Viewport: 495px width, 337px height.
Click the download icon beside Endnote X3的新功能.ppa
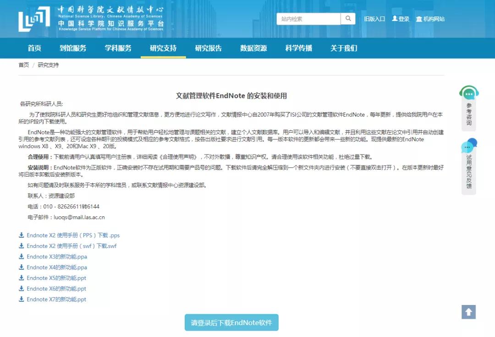point(21,257)
